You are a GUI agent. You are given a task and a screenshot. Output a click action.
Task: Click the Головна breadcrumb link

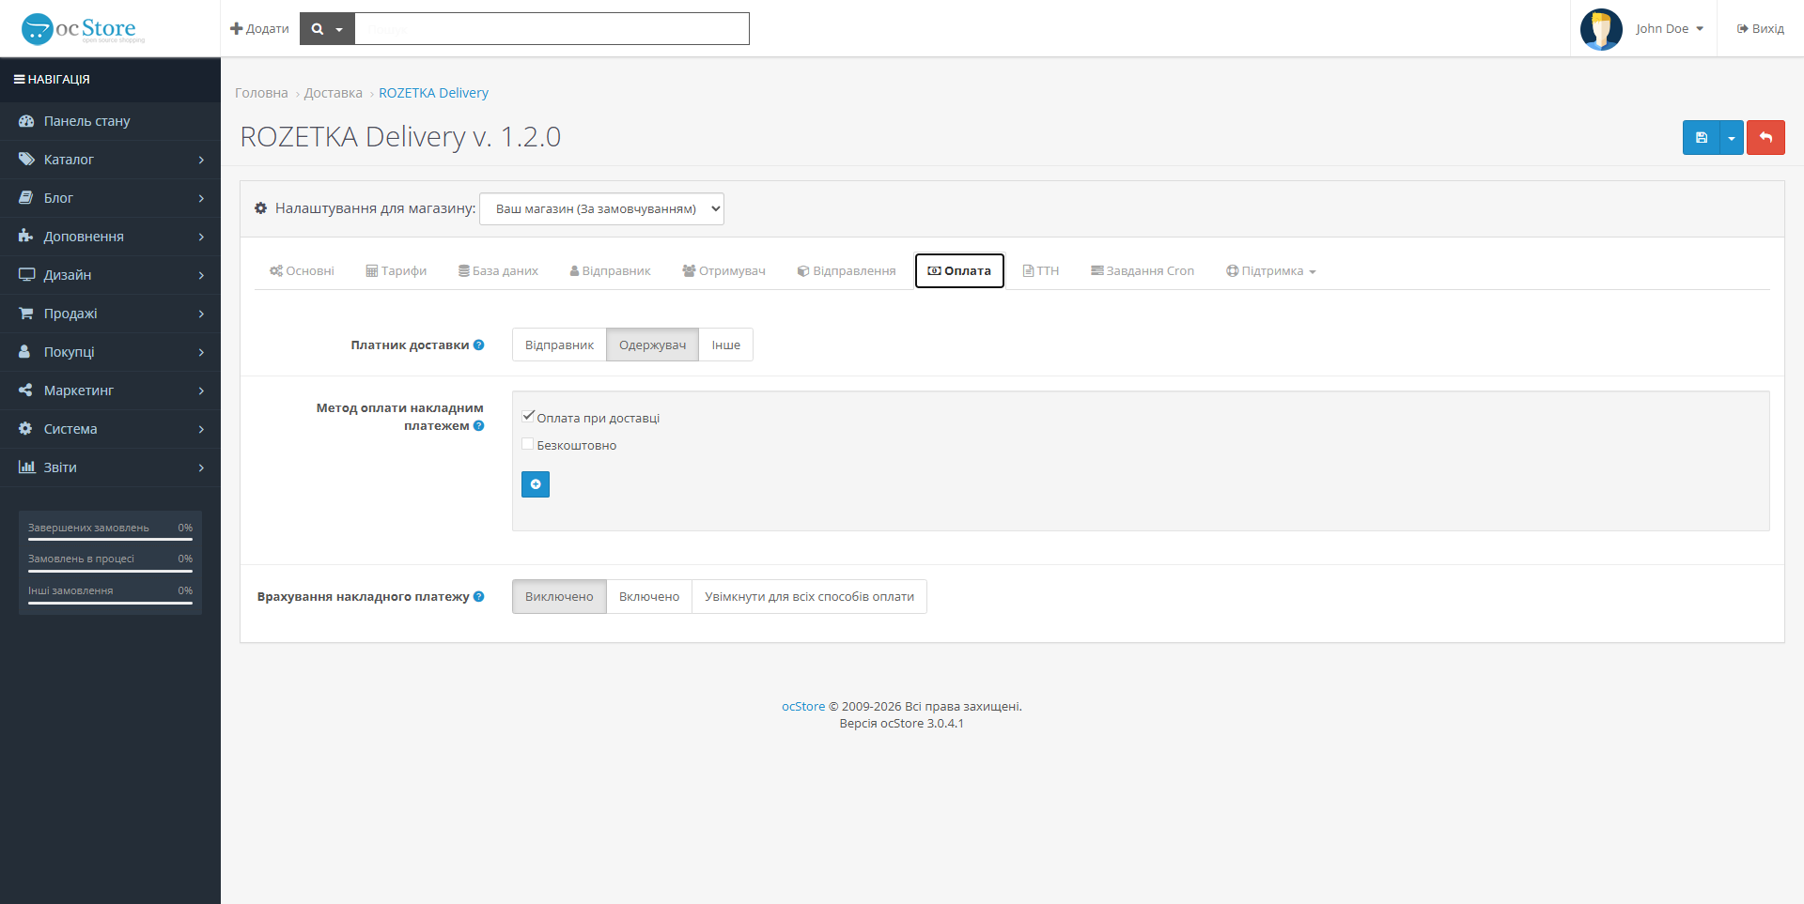261,93
